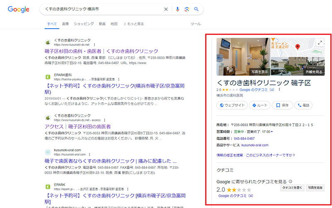The height and width of the screenshot is (208, 332).
Task: Expand business hours dropdown arrow
Action: [x=272, y=132]
